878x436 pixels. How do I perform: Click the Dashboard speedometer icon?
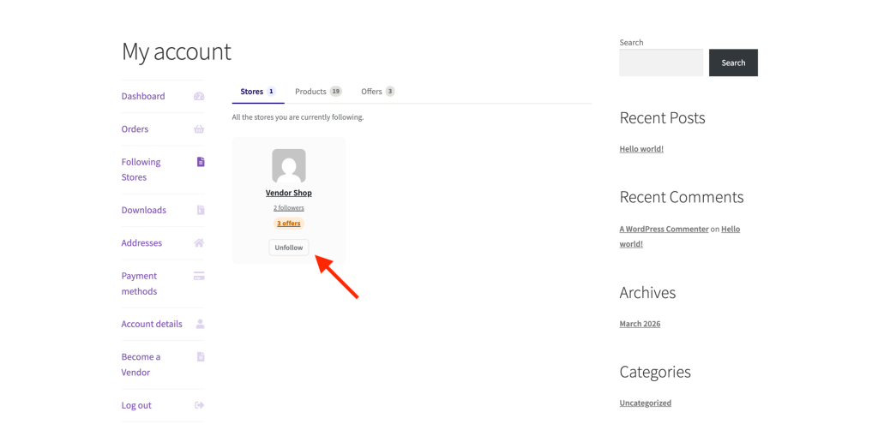[199, 96]
